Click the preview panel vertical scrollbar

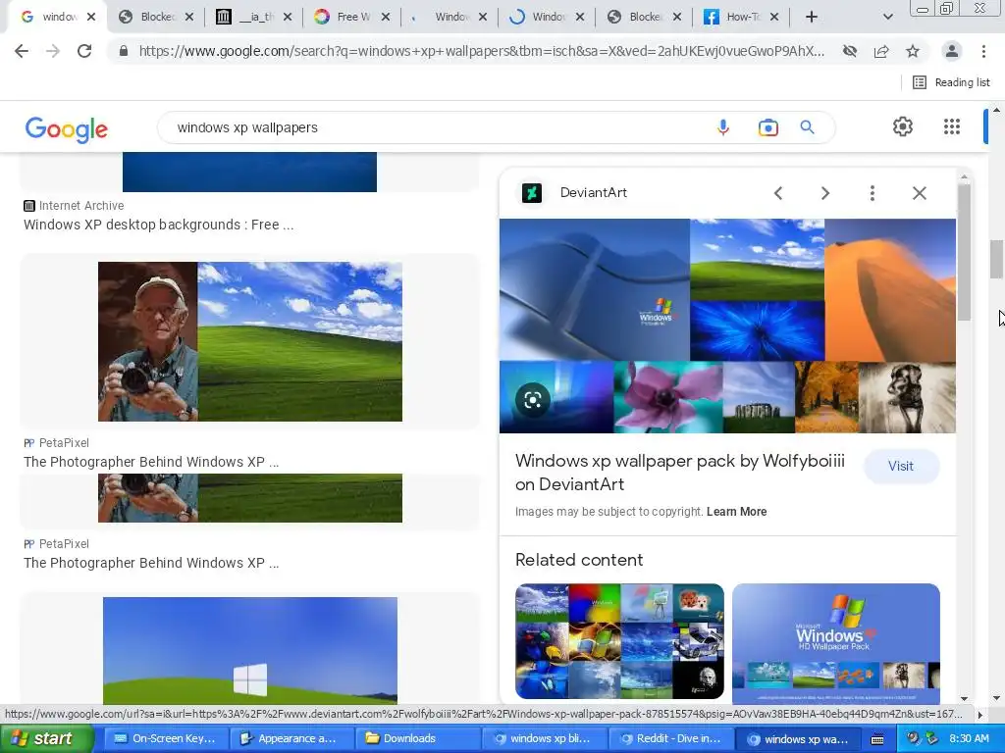coord(964,253)
